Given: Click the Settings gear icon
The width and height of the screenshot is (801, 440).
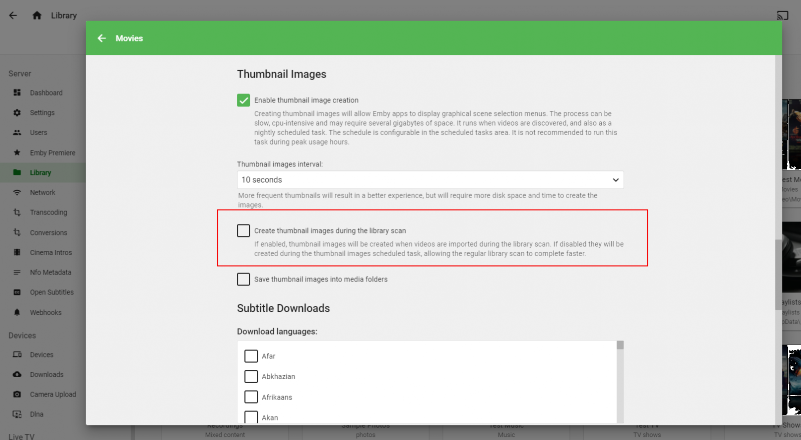Looking at the screenshot, I should [x=17, y=112].
